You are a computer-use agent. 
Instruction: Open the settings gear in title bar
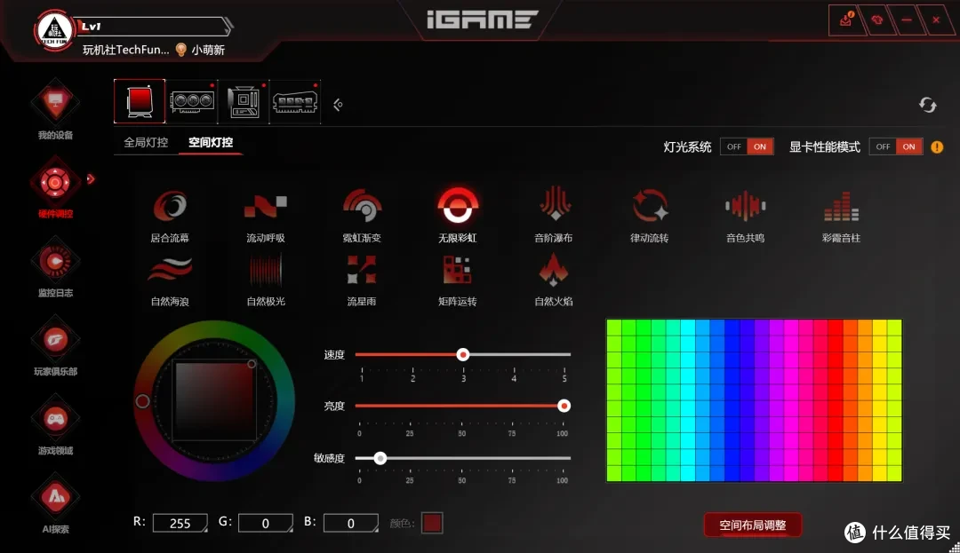(x=876, y=20)
